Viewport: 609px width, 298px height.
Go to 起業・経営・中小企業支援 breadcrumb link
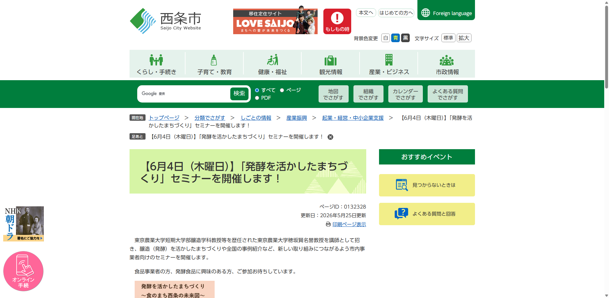coord(353,118)
